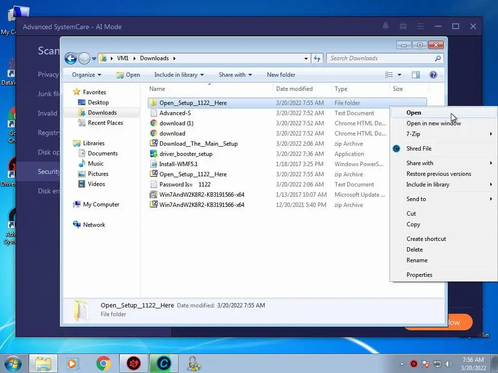498x373 pixels.
Task: Click Open in the Explorer toolbar
Action: [x=128, y=75]
